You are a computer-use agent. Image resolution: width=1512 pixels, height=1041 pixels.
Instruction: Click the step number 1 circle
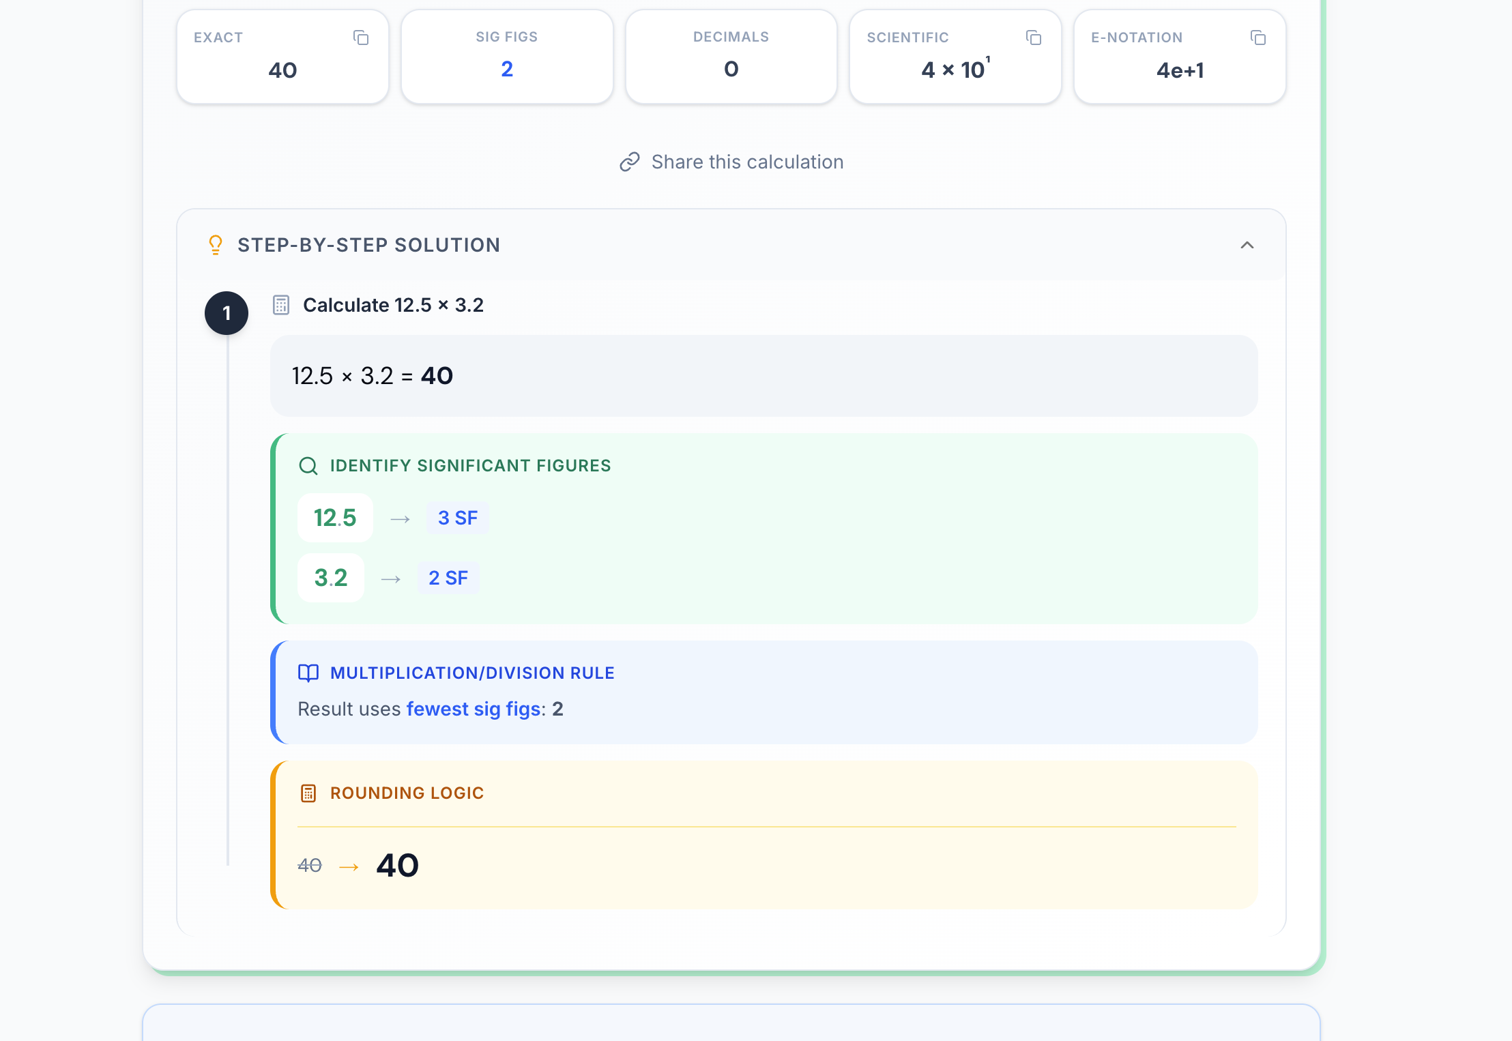point(227,312)
